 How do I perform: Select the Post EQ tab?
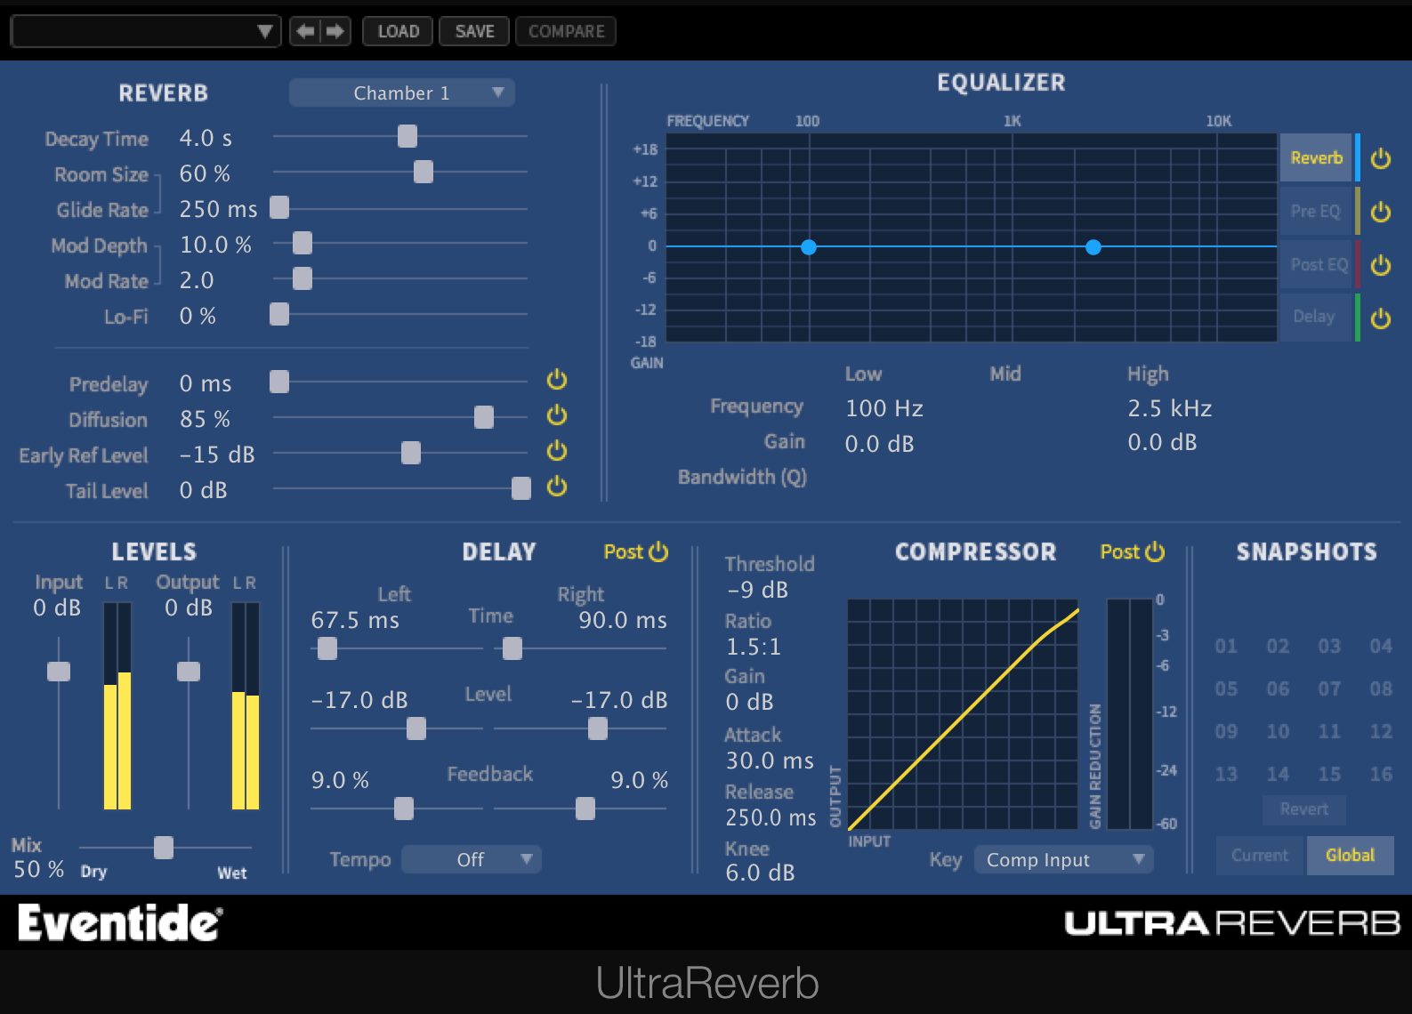click(1317, 264)
